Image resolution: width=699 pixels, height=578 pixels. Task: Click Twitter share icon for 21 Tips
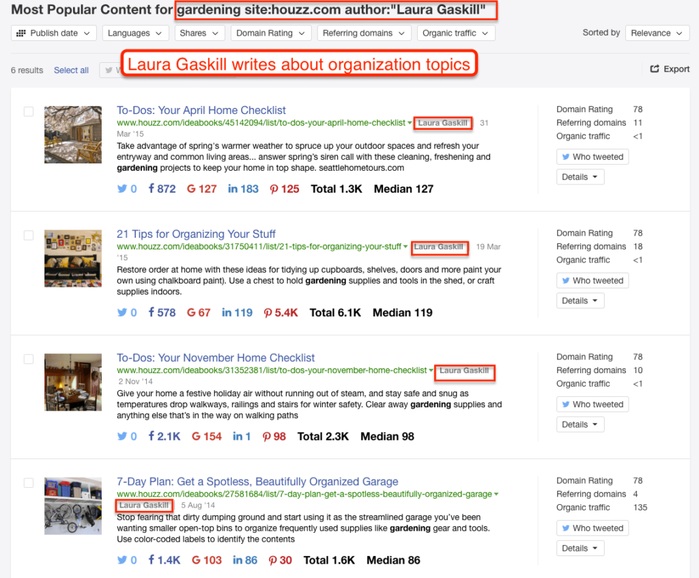(122, 312)
